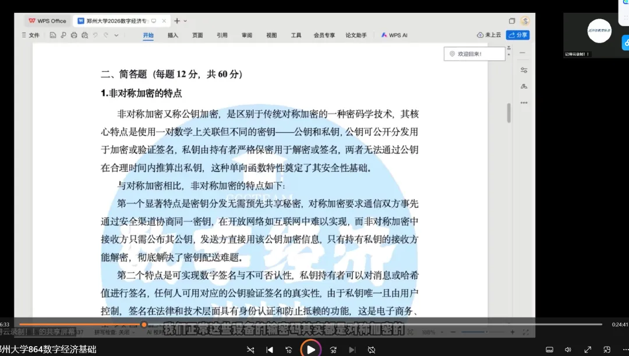Image resolution: width=629 pixels, height=356 pixels.
Task: Click the zoom in plus button
Action: (x=513, y=332)
